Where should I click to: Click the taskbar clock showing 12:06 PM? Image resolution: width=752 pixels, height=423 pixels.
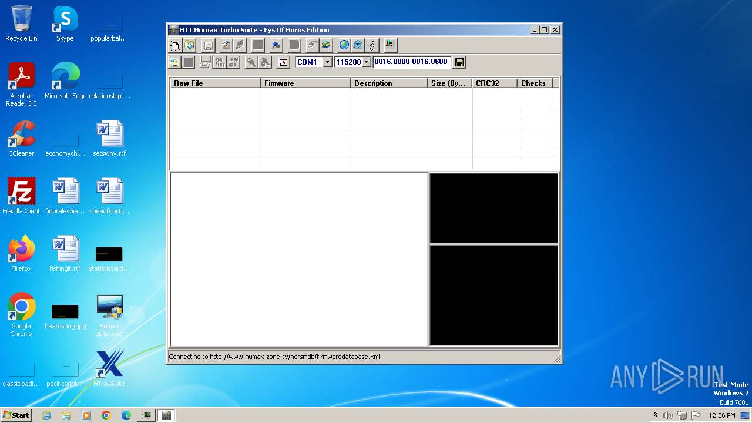(x=721, y=415)
